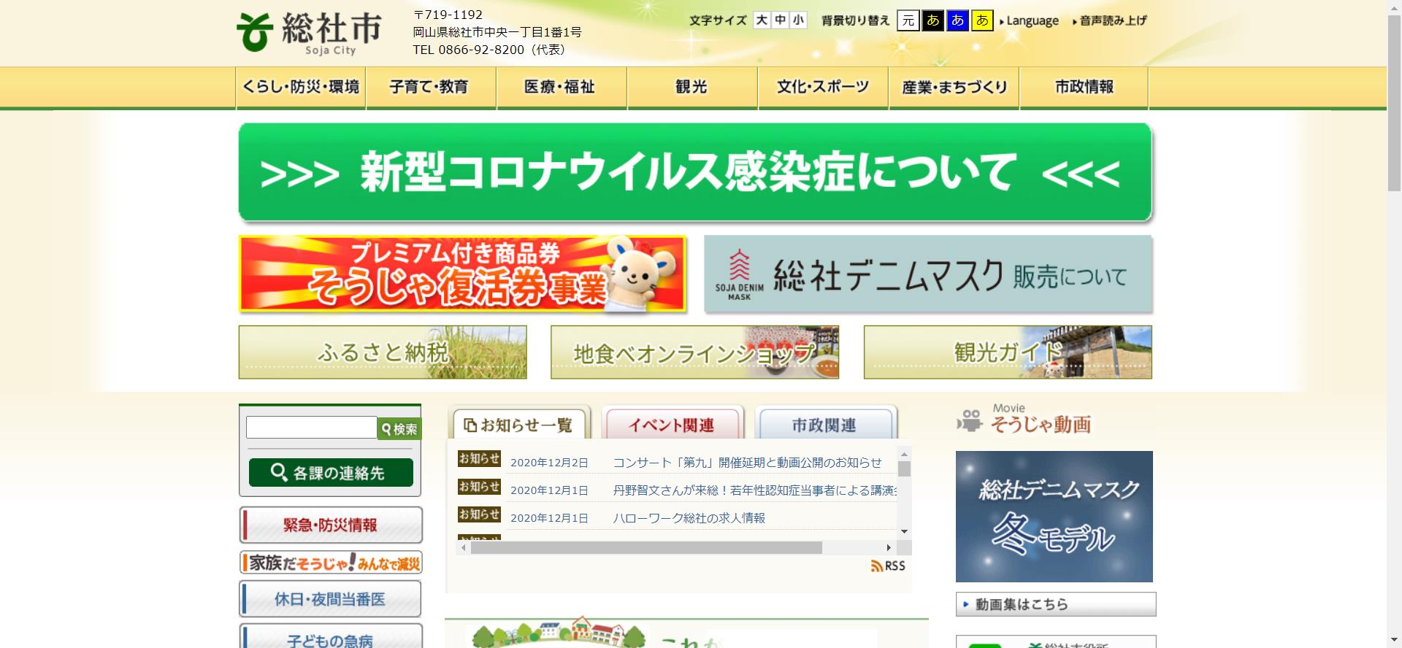The image size is (1402, 648).
Task: Click the news list scroll-right arrow
Action: [889, 548]
